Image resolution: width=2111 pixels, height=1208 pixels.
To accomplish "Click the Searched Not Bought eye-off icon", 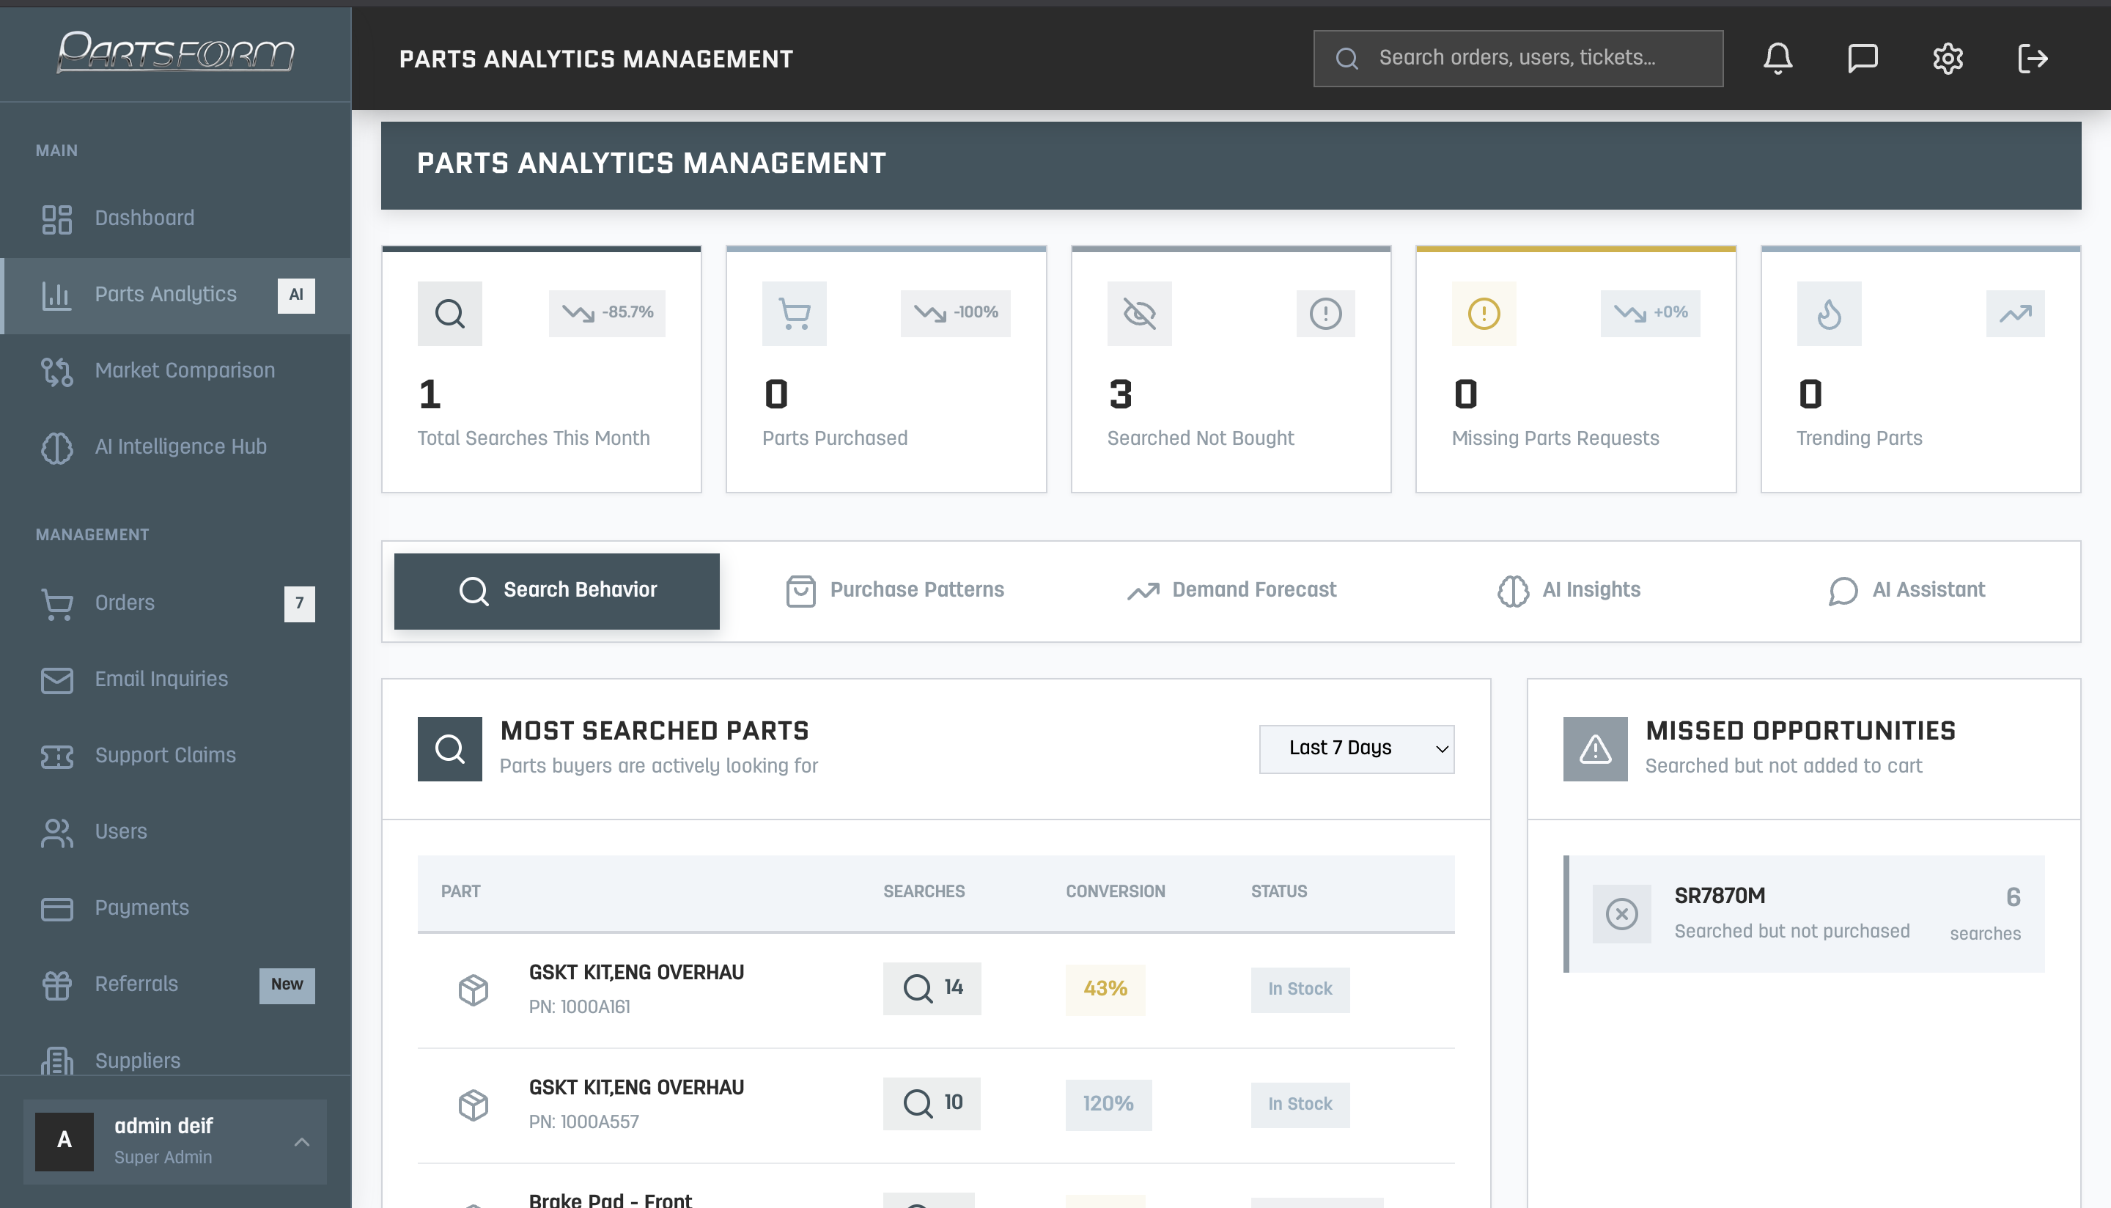I will pos(1140,314).
